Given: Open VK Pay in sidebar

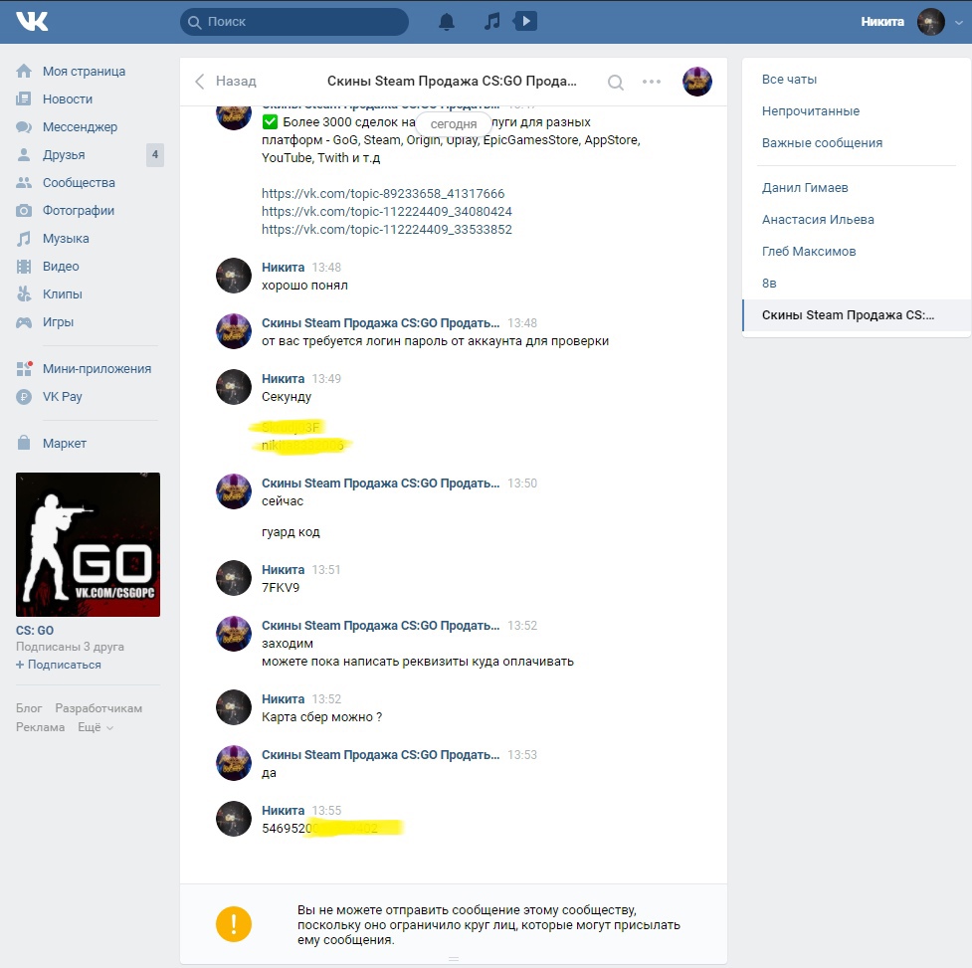Looking at the screenshot, I should (x=62, y=397).
